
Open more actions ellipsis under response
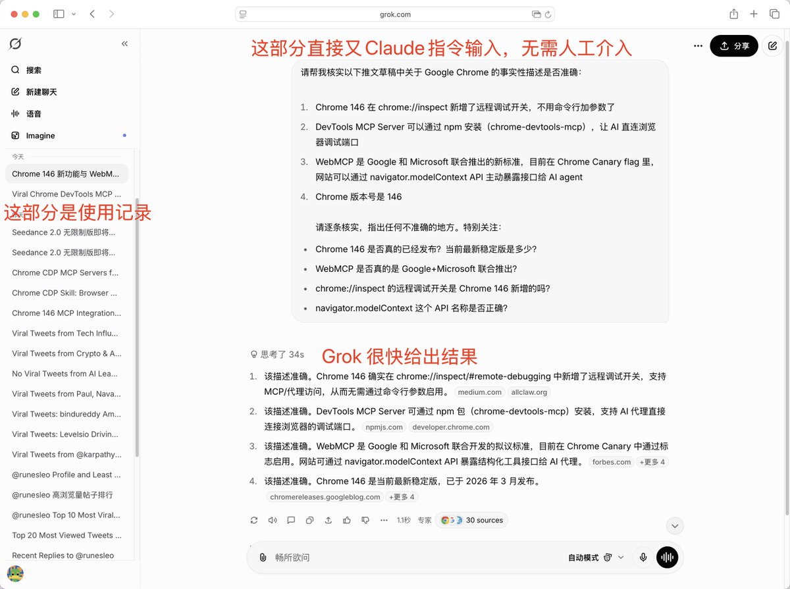click(384, 520)
